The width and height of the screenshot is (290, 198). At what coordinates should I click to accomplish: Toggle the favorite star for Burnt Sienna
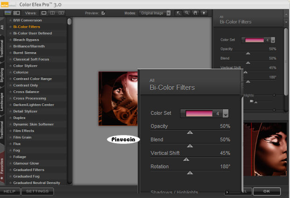point(11,53)
